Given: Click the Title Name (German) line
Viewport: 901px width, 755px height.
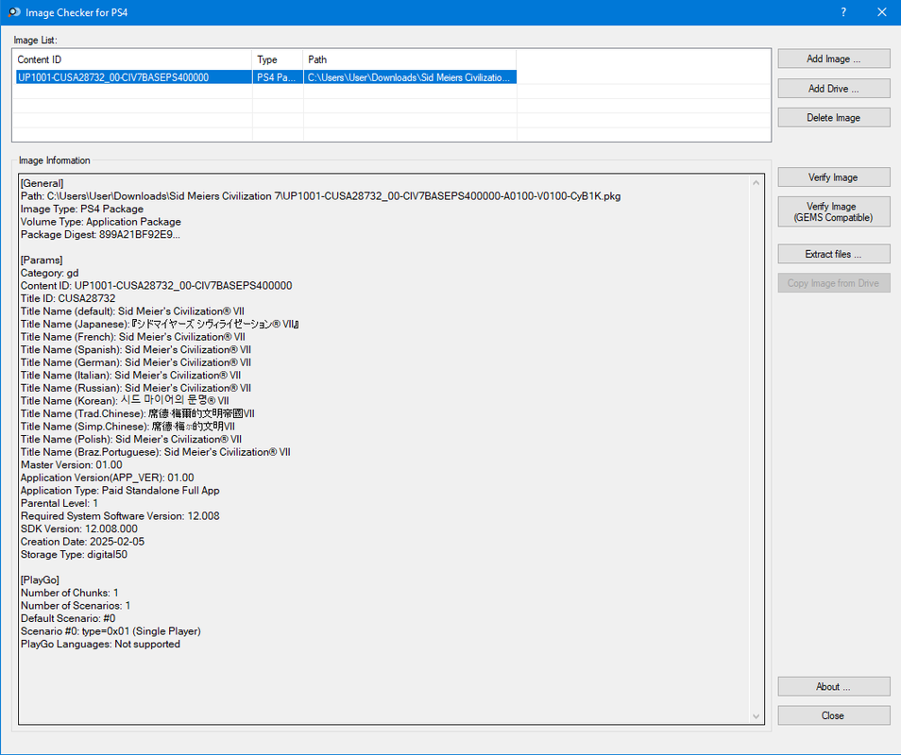Looking at the screenshot, I should pos(136,362).
